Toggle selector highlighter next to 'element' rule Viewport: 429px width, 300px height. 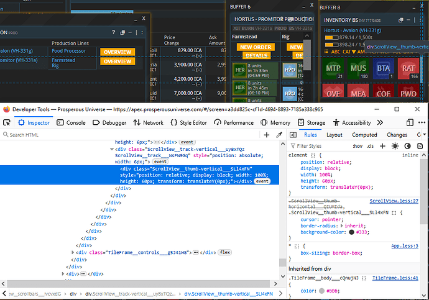click(313, 155)
